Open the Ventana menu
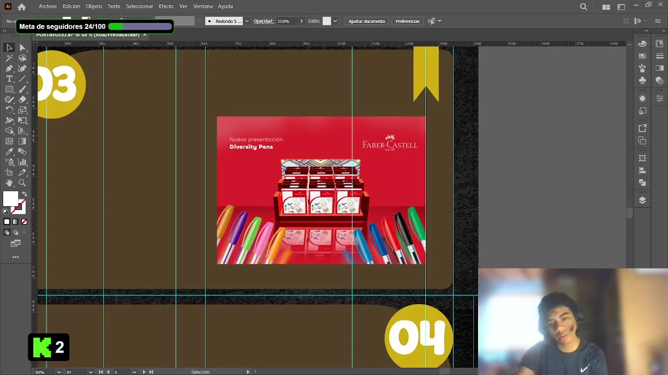The width and height of the screenshot is (668, 375). pos(203,6)
